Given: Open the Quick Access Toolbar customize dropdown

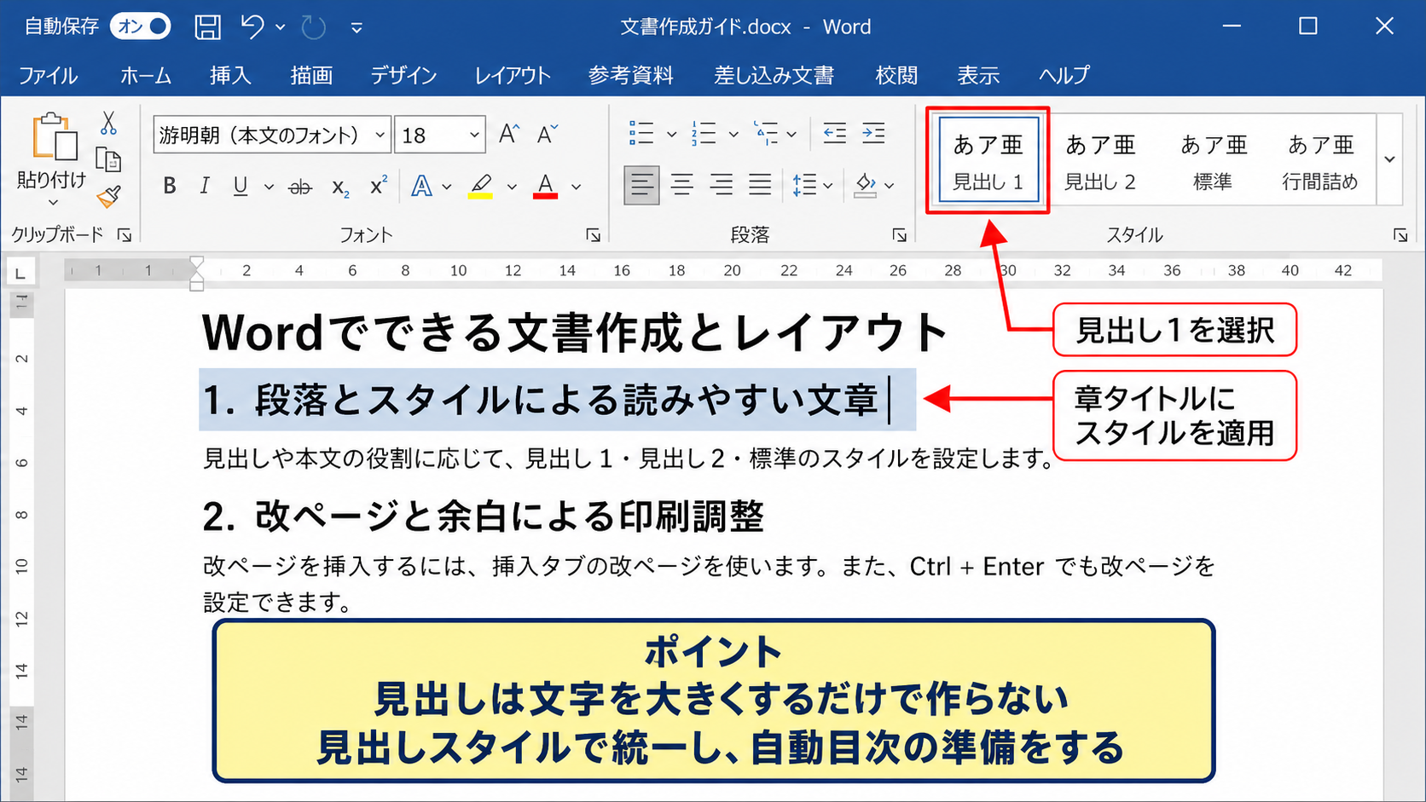Looking at the screenshot, I should coord(356,28).
